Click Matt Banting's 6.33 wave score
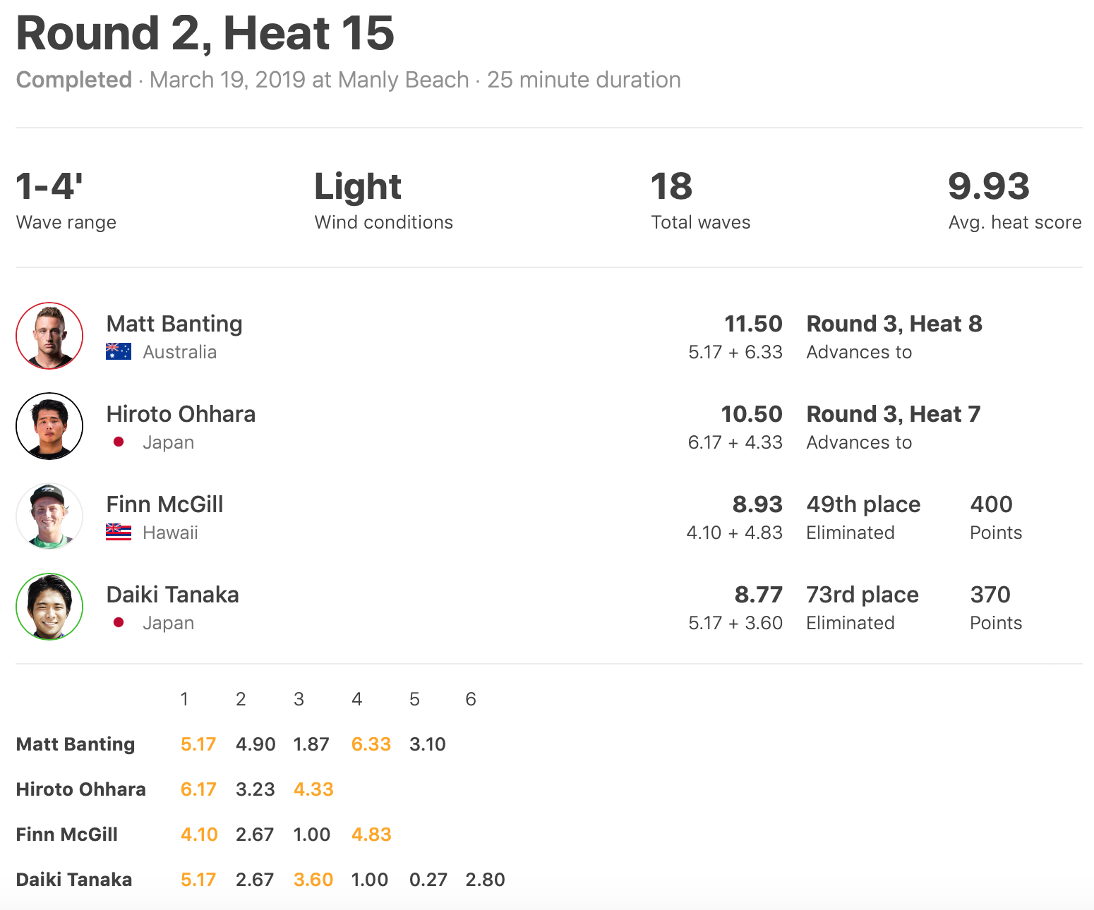1094x910 pixels. tap(371, 744)
